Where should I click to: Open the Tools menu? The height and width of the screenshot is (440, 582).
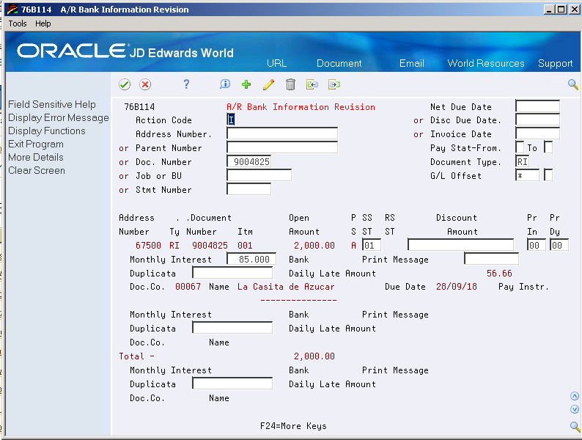(x=18, y=23)
